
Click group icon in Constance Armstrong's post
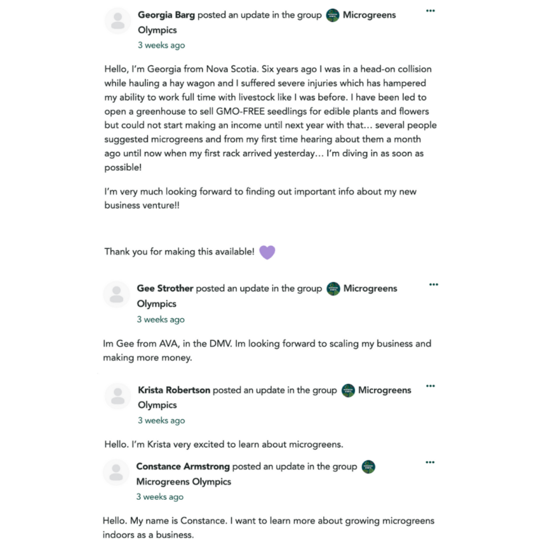[x=368, y=467]
